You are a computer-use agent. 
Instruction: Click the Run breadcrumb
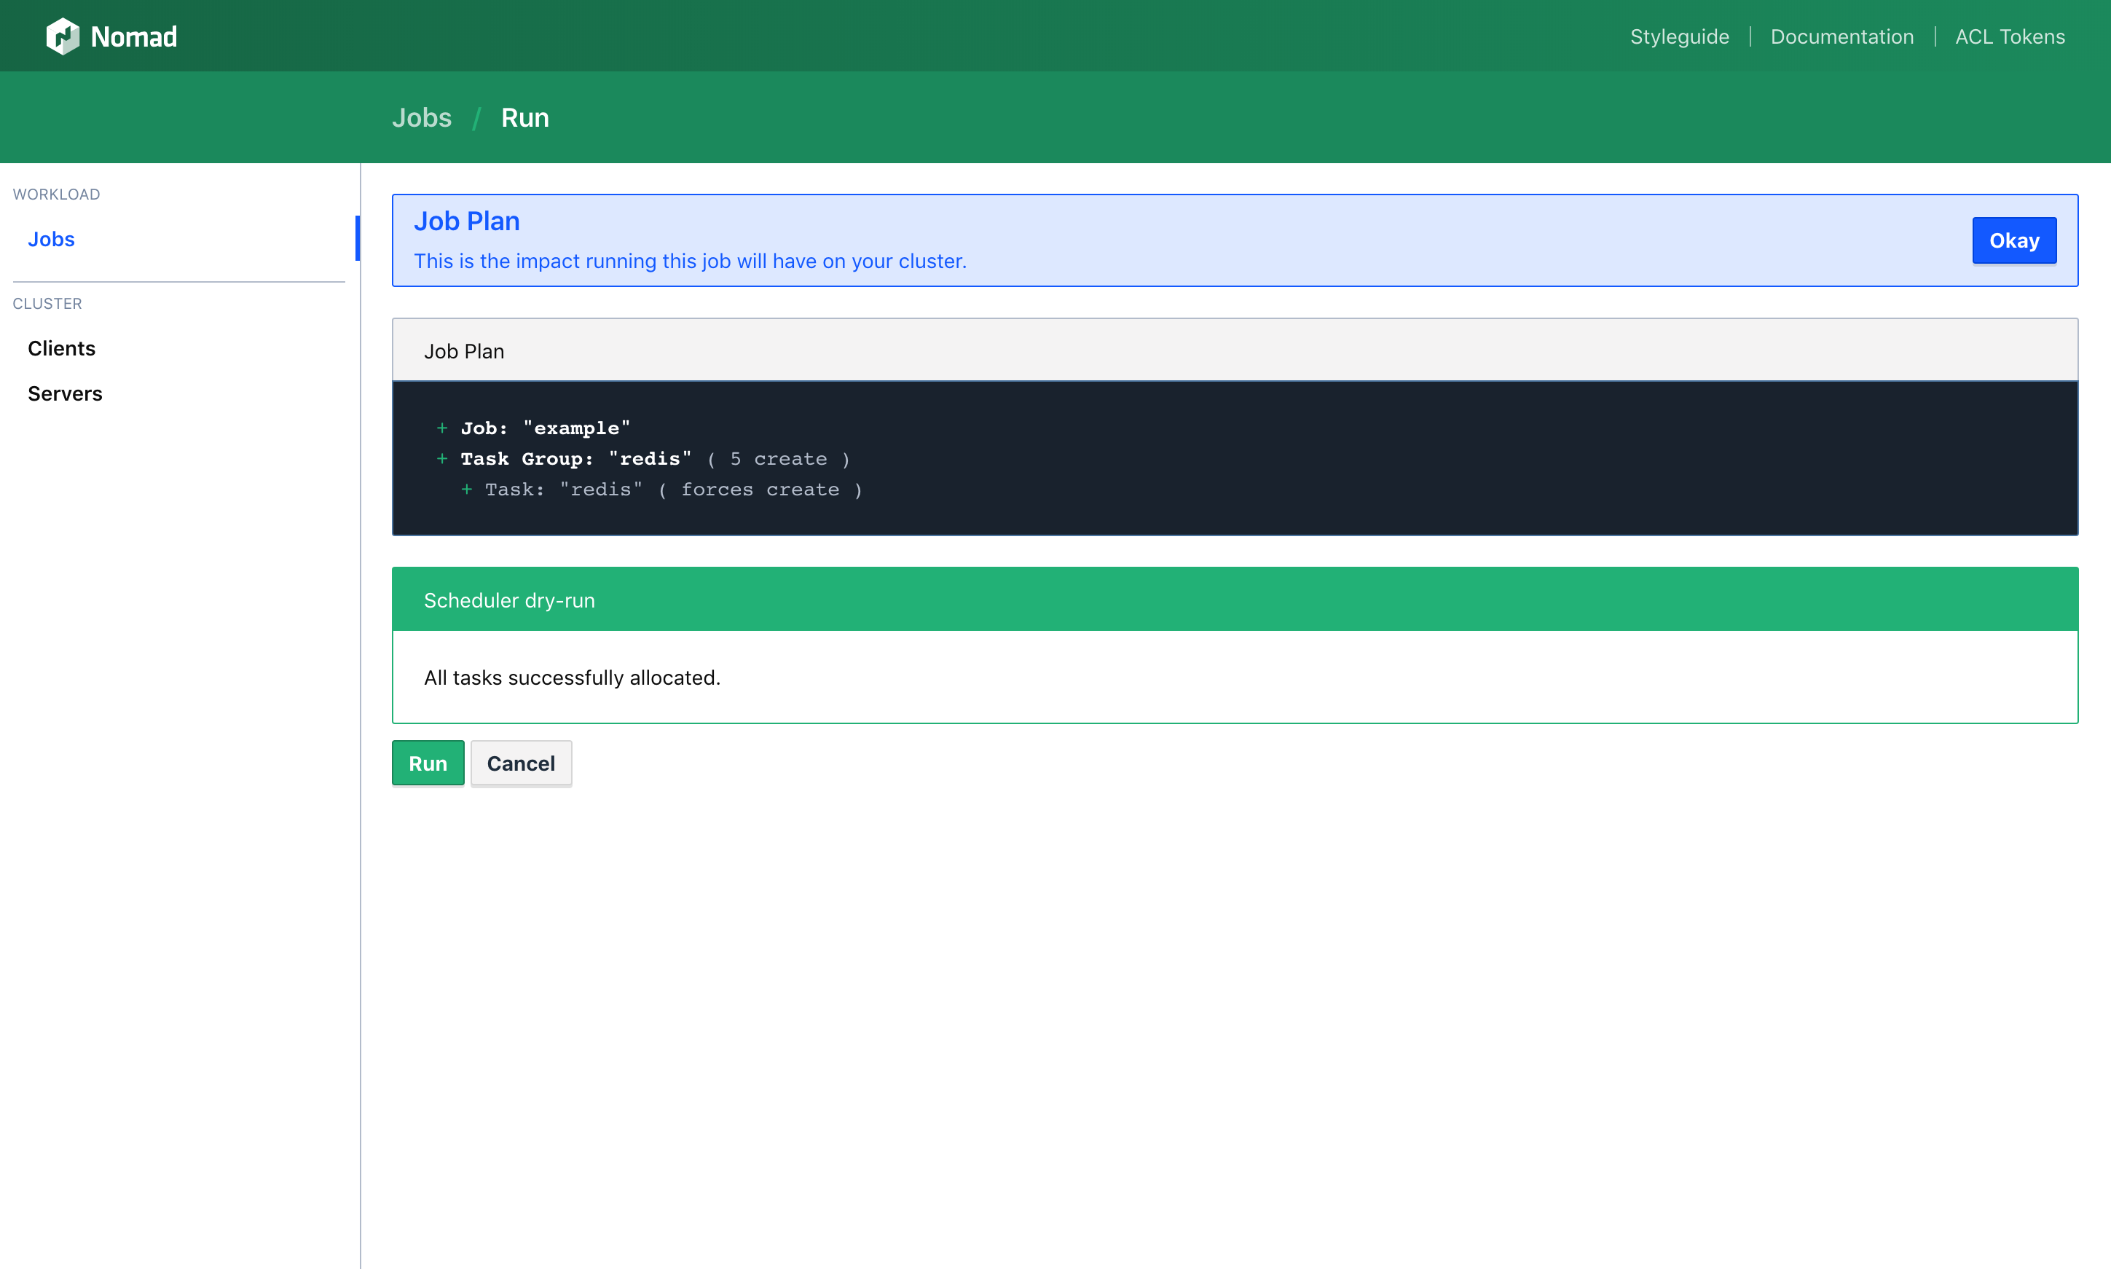[525, 118]
